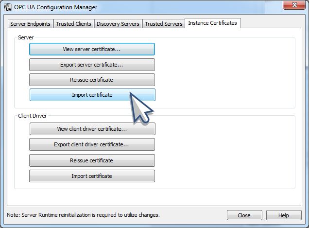Click the Client Driver group label

pyautogui.click(x=32, y=117)
